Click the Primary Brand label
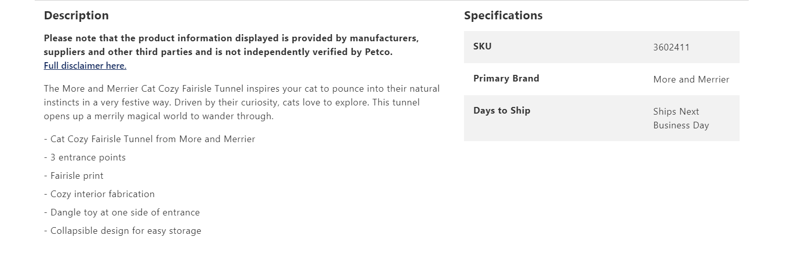Screen dimensions: 809x272 (x=506, y=78)
